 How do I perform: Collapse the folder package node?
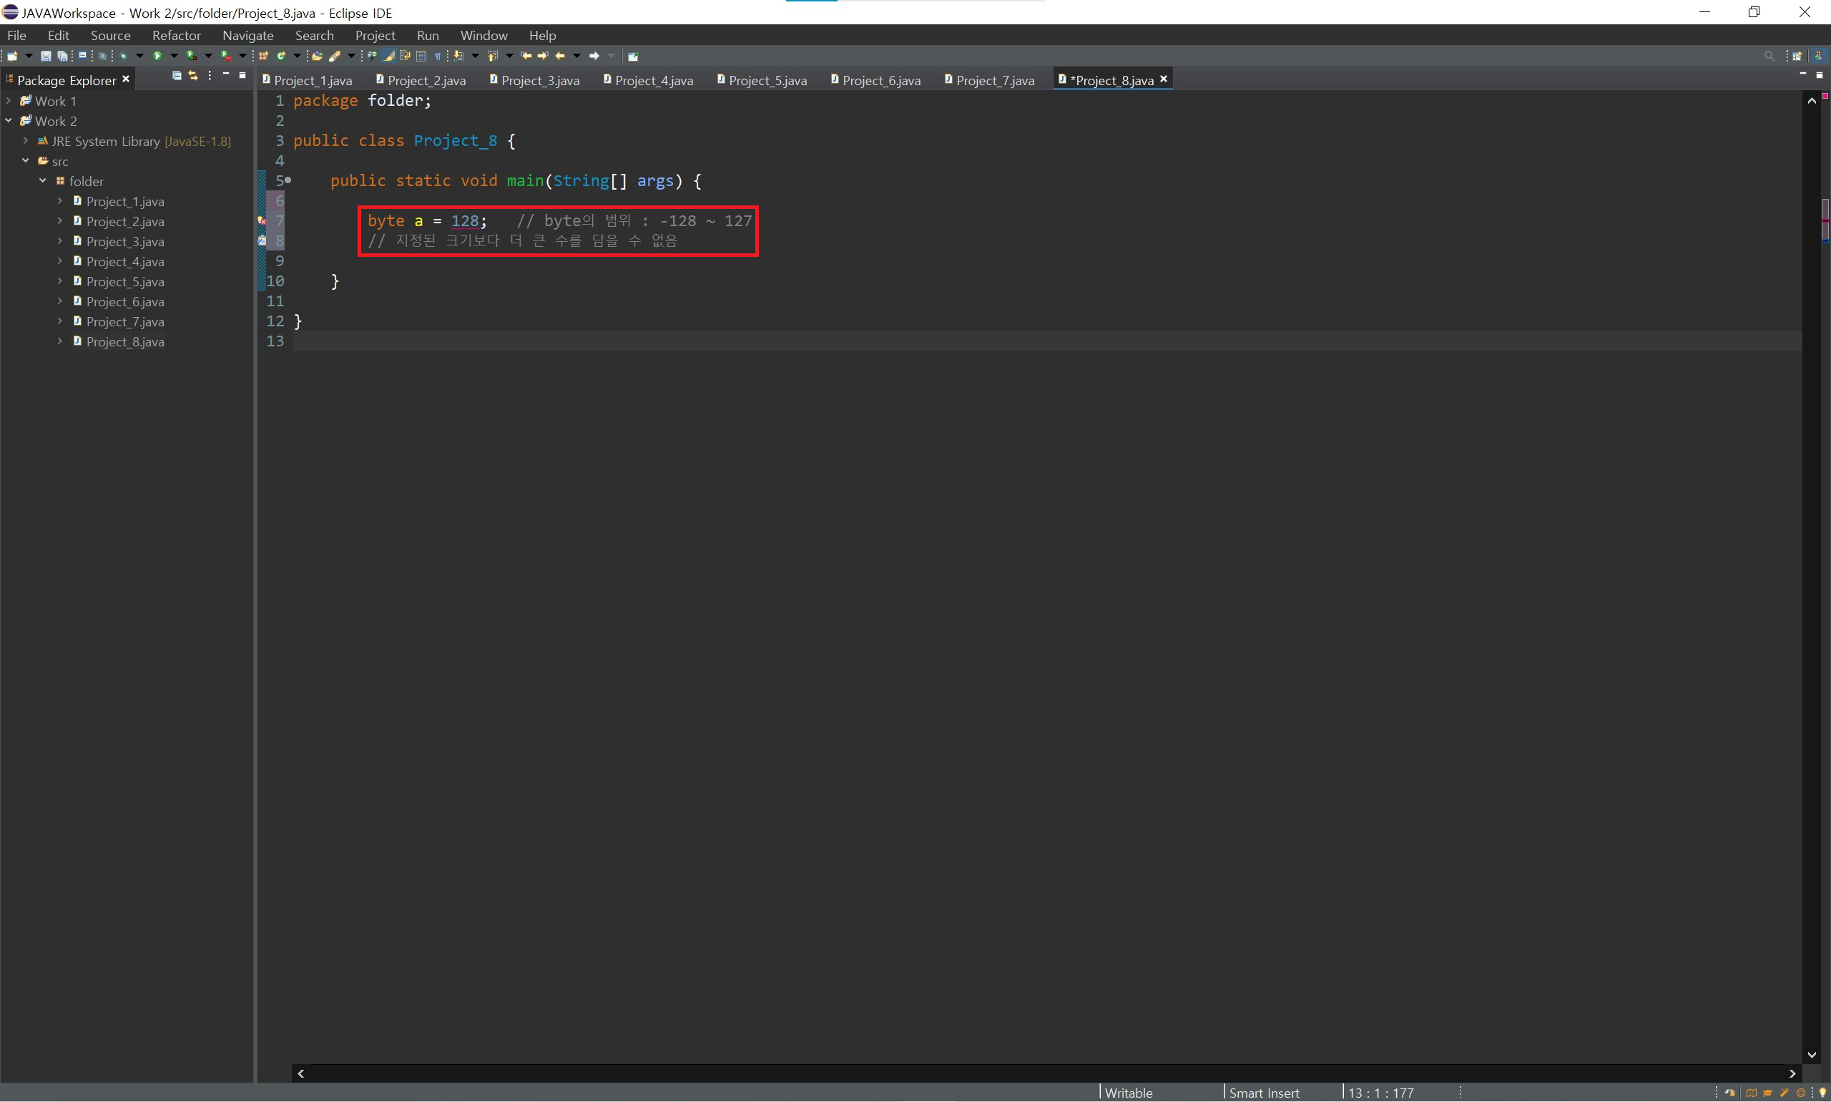42,180
